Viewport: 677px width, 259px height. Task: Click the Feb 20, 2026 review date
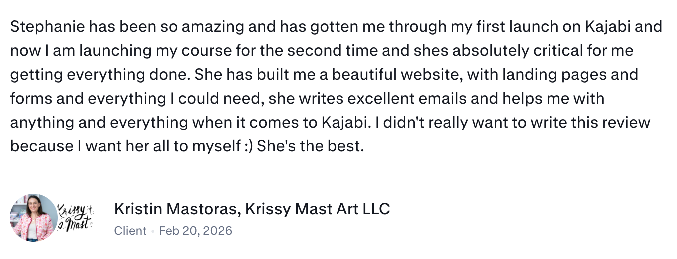click(196, 231)
